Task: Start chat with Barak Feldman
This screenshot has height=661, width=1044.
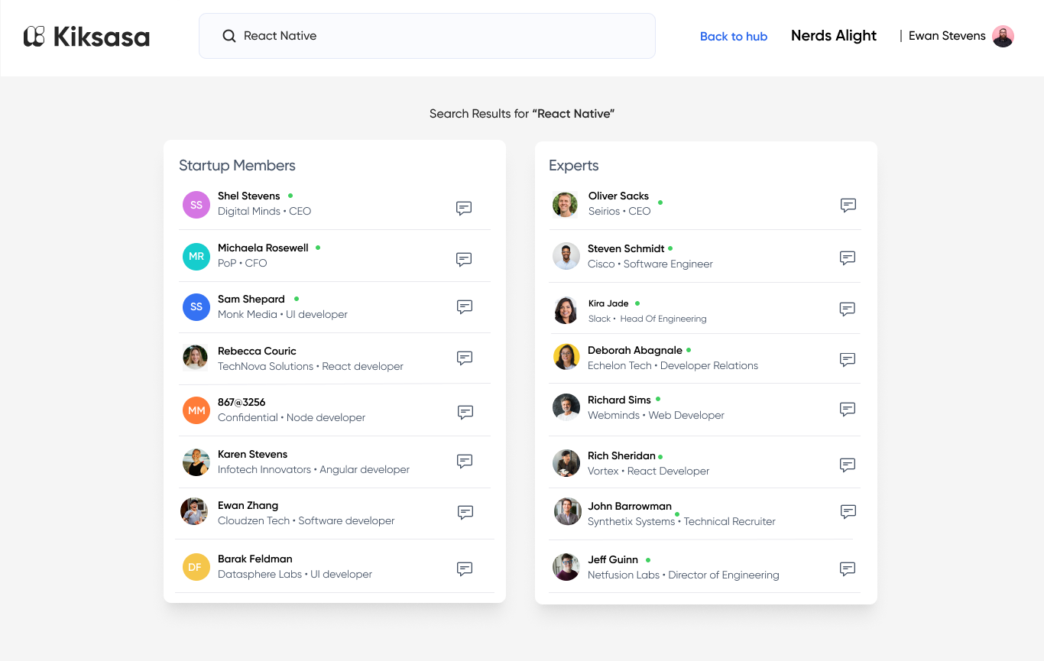Action: pos(464,569)
